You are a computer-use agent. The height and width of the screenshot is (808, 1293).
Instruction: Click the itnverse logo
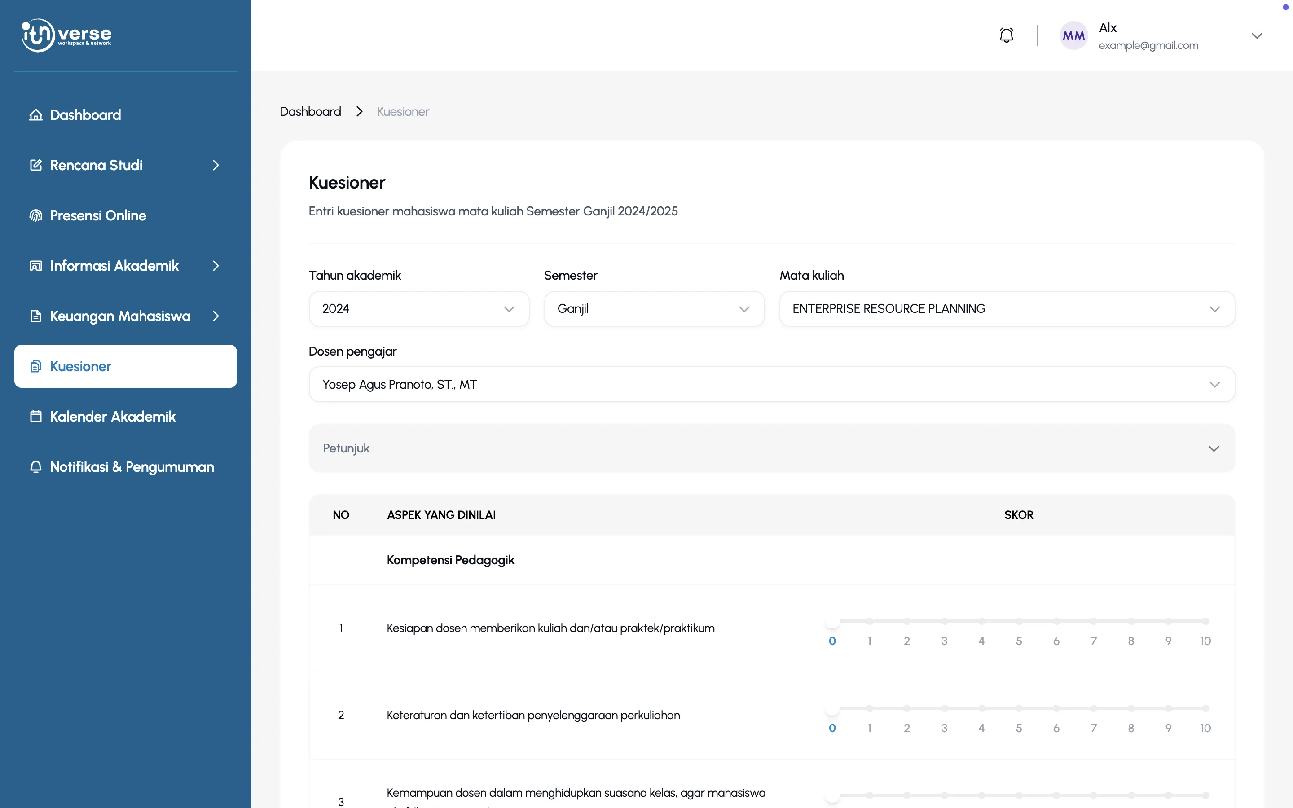66,35
